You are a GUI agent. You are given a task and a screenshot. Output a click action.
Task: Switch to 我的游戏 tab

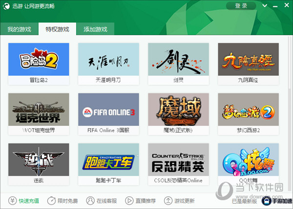(19, 29)
